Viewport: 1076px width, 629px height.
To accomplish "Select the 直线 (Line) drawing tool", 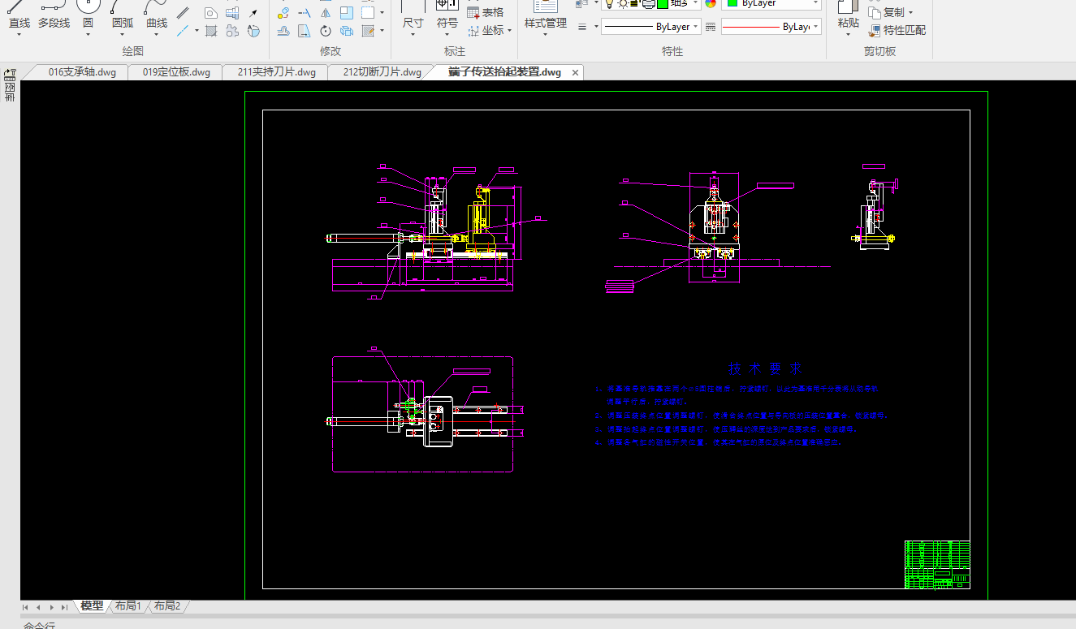I will coord(19,15).
